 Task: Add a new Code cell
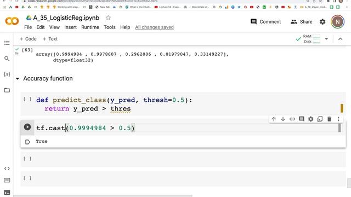28,39
